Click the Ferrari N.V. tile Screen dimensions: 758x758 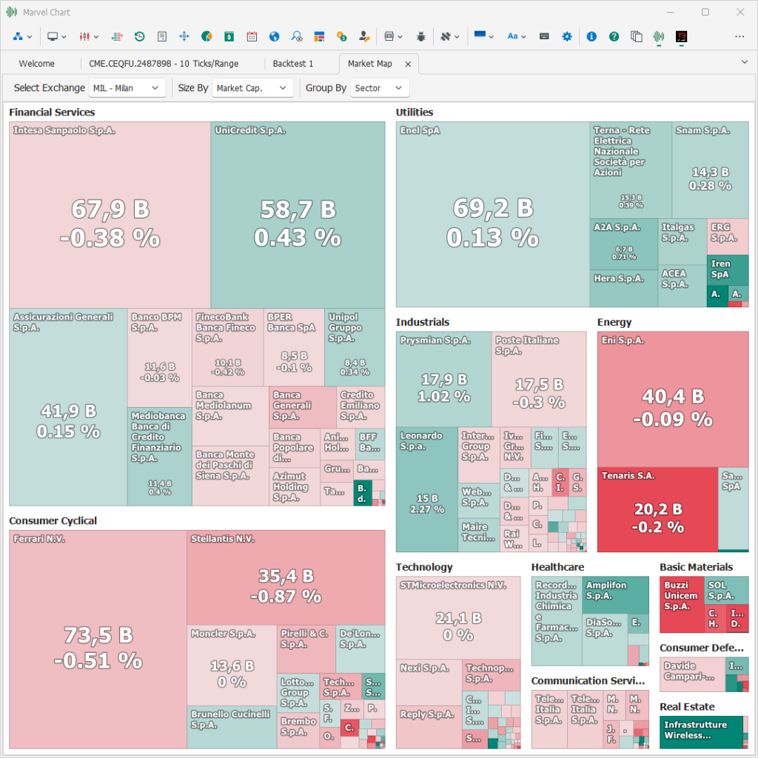point(98,639)
